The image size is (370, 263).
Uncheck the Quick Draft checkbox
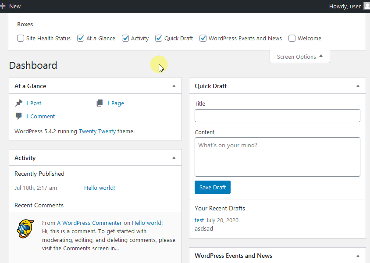point(159,38)
